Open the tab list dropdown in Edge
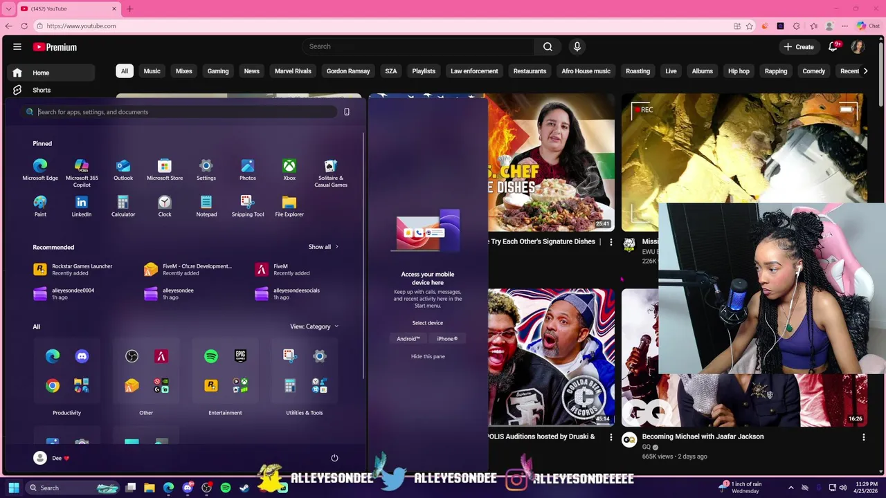 click(x=8, y=8)
